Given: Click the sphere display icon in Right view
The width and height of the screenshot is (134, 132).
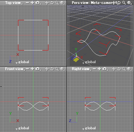Looking at the screenshot, I should [129, 69].
